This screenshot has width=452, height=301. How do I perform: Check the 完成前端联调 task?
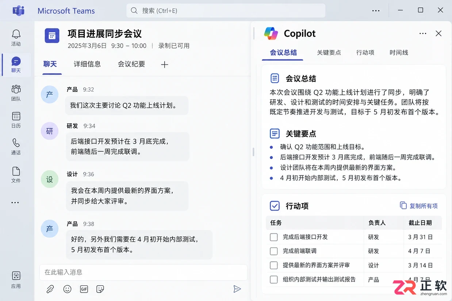[x=274, y=251]
